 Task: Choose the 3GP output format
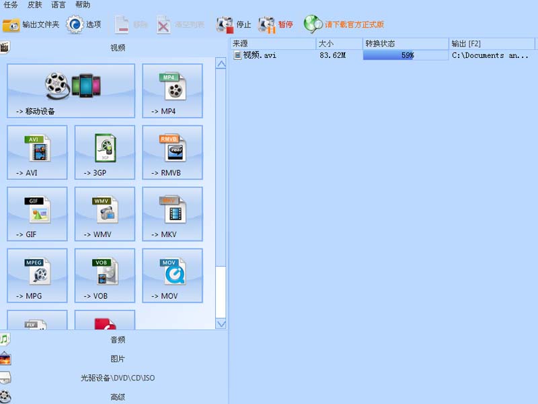pos(104,153)
